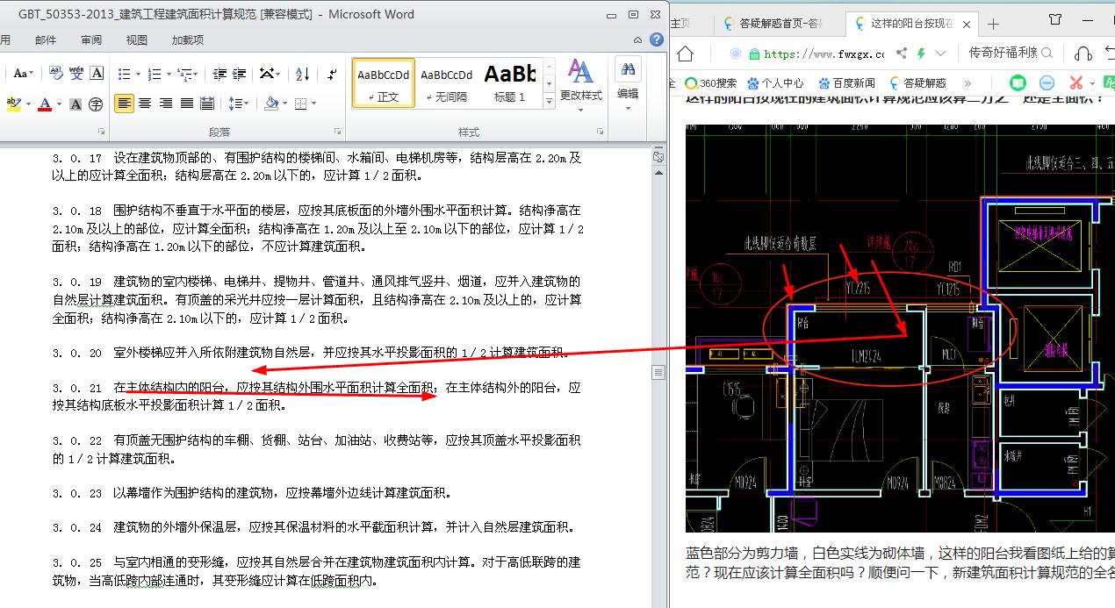Click the browser Home icon
The height and width of the screenshot is (608, 1115).
[x=685, y=54]
